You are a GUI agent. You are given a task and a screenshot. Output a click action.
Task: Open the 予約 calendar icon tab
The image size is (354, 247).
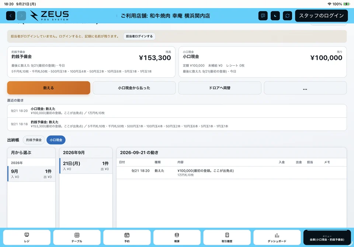pyautogui.click(x=127, y=237)
